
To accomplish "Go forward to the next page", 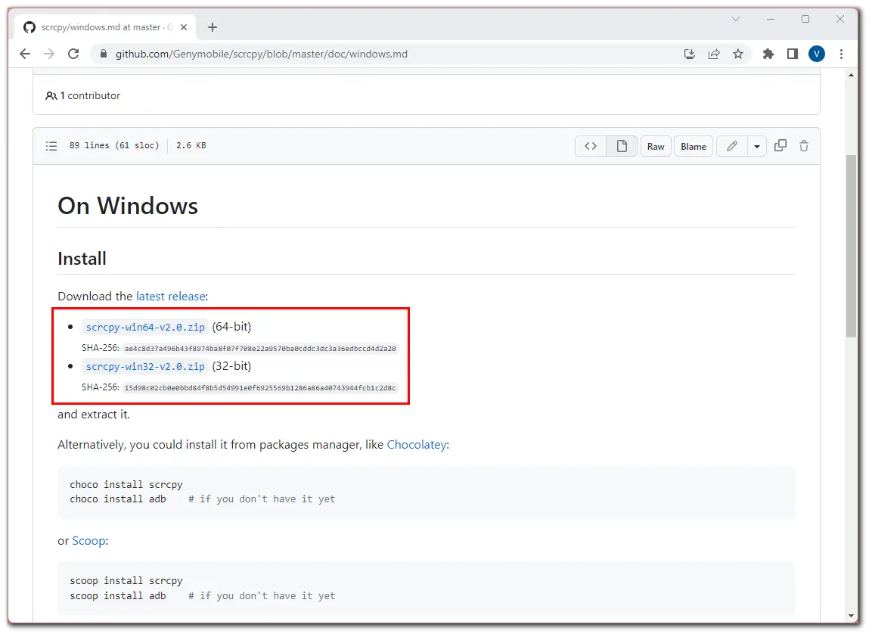I will (x=49, y=54).
